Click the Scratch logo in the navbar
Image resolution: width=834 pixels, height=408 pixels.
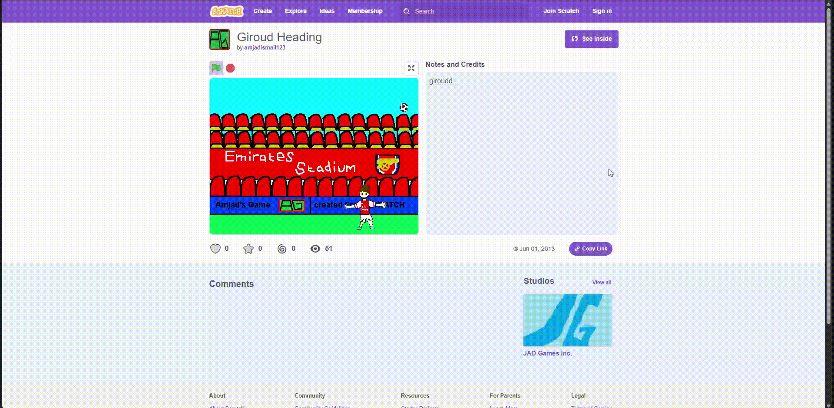[x=227, y=11]
